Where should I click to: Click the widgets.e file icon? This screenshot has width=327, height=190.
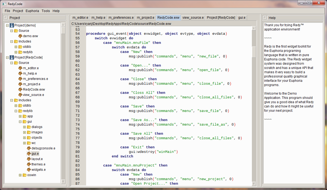(x=29, y=170)
